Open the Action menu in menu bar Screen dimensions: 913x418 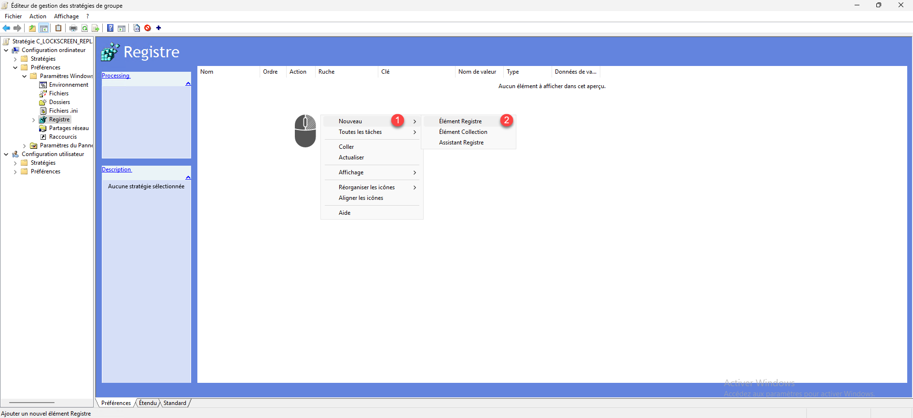click(38, 16)
